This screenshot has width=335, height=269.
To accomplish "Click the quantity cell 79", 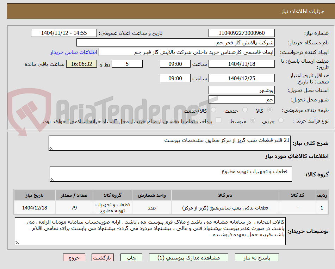I will (74, 207).
